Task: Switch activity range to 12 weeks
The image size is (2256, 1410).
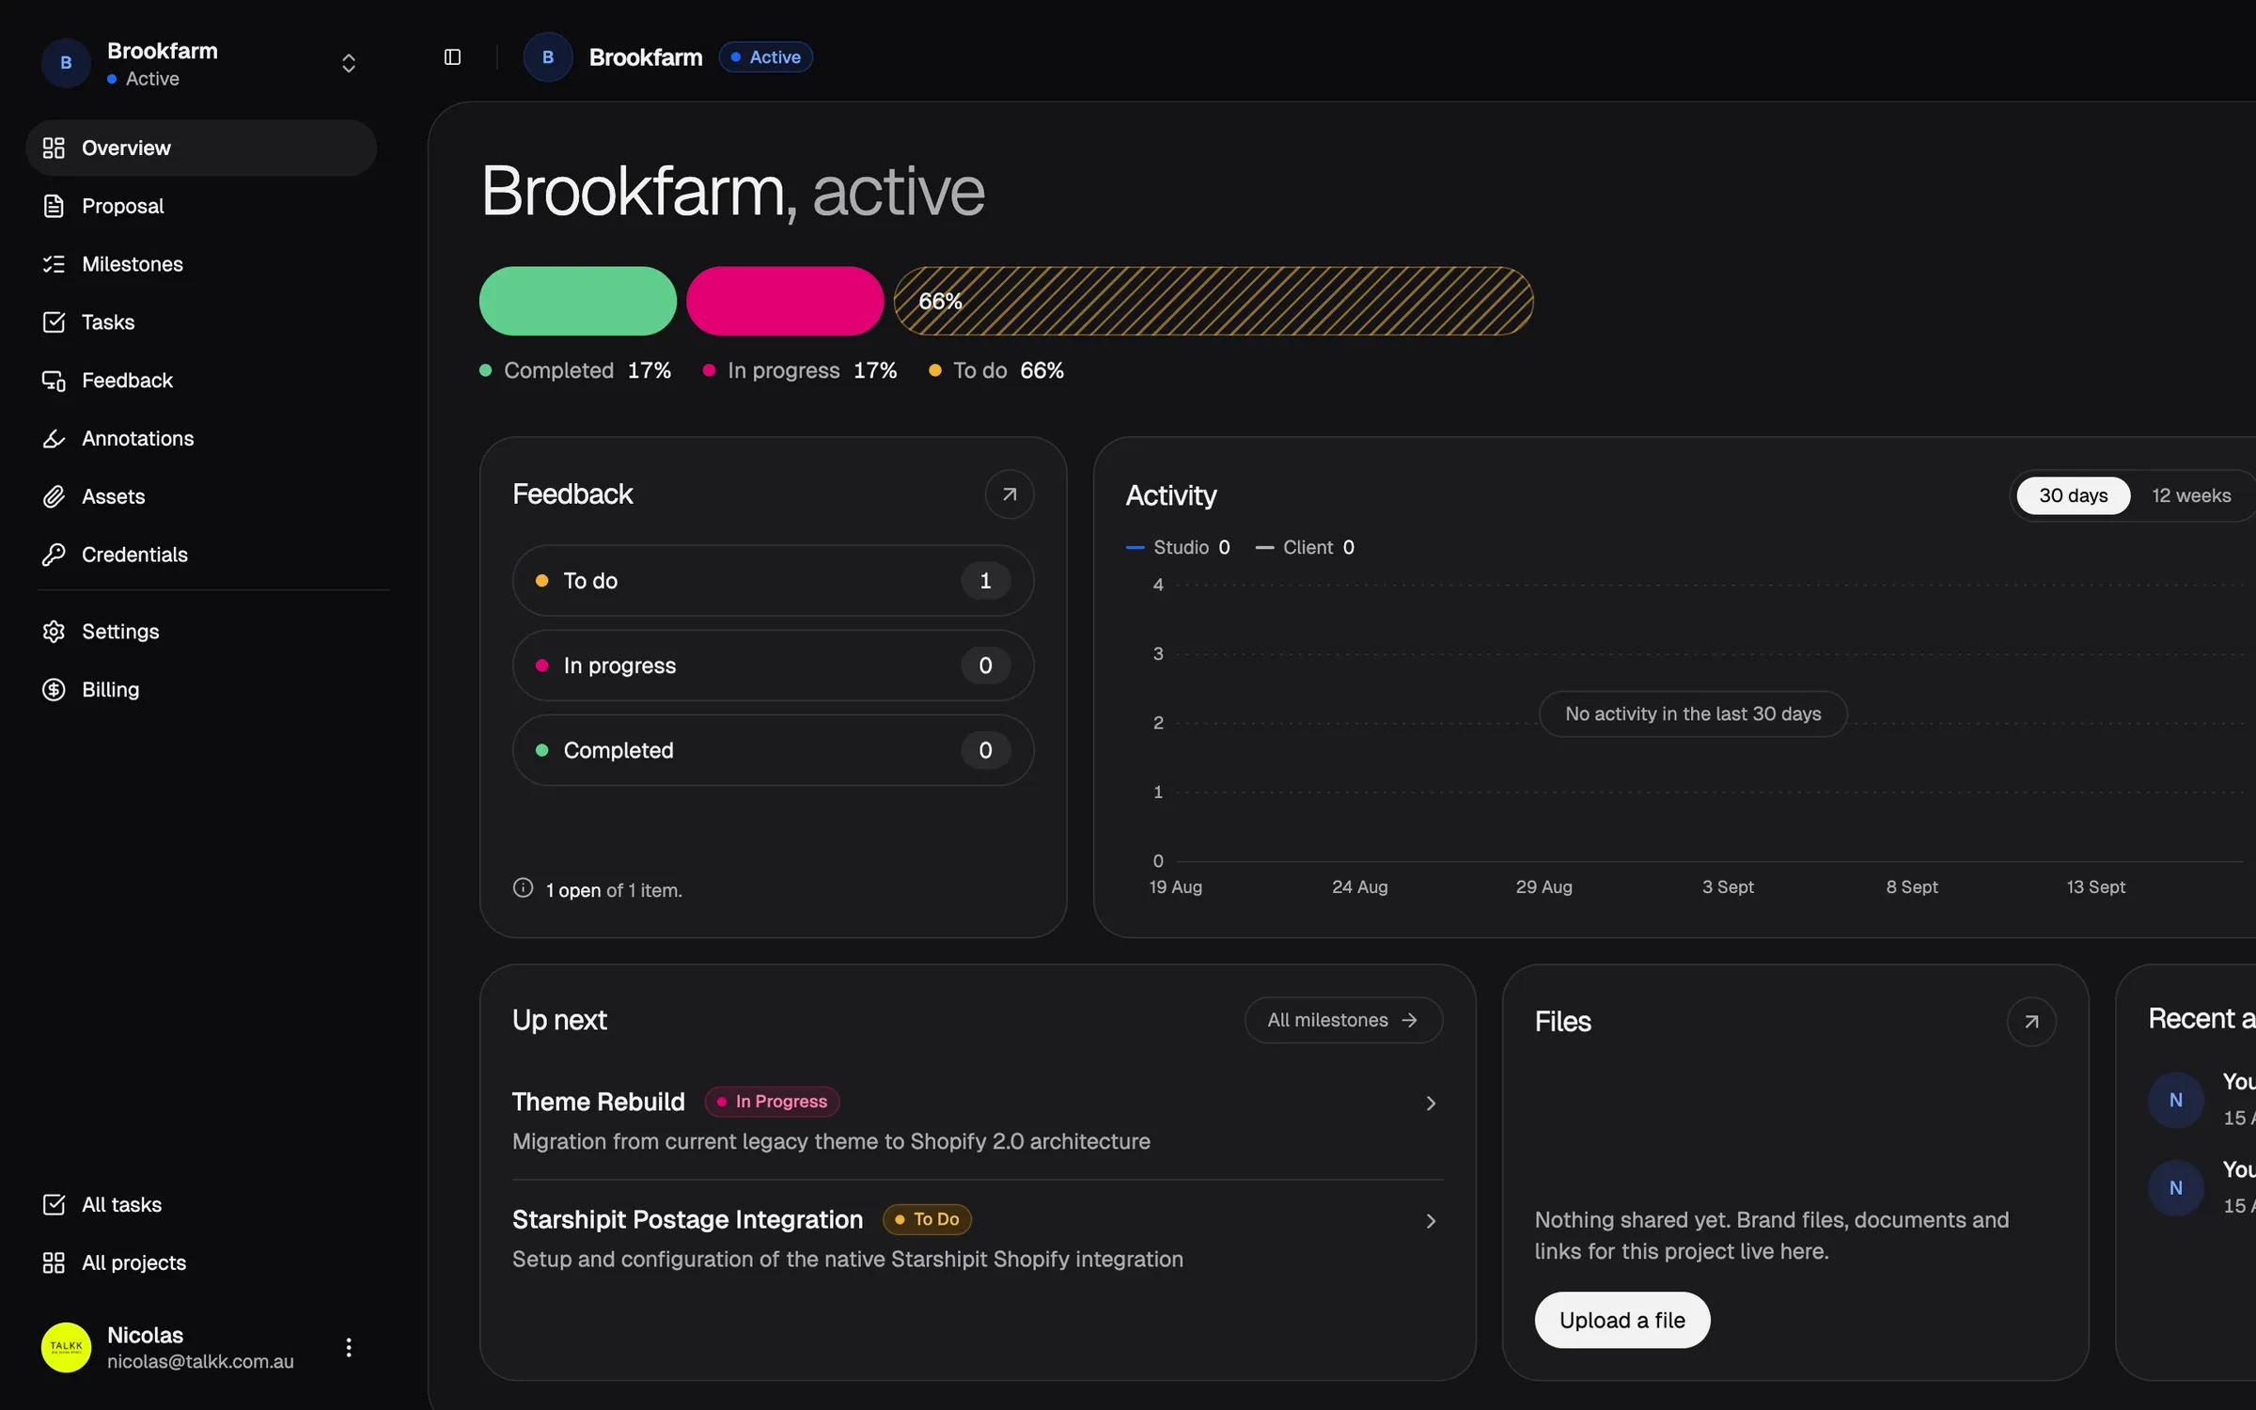Action: tap(2191, 495)
